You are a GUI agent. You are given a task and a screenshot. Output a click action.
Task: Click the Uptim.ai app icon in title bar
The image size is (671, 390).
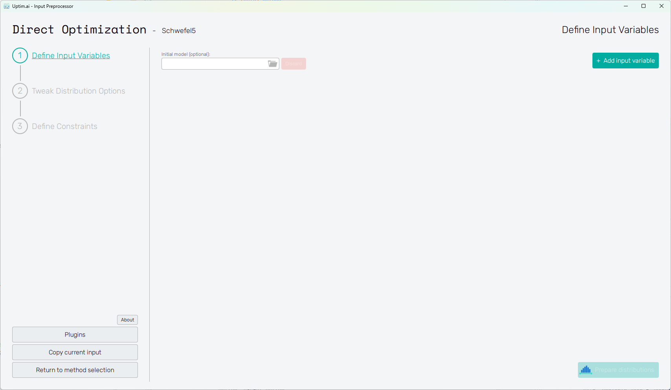(7, 6)
